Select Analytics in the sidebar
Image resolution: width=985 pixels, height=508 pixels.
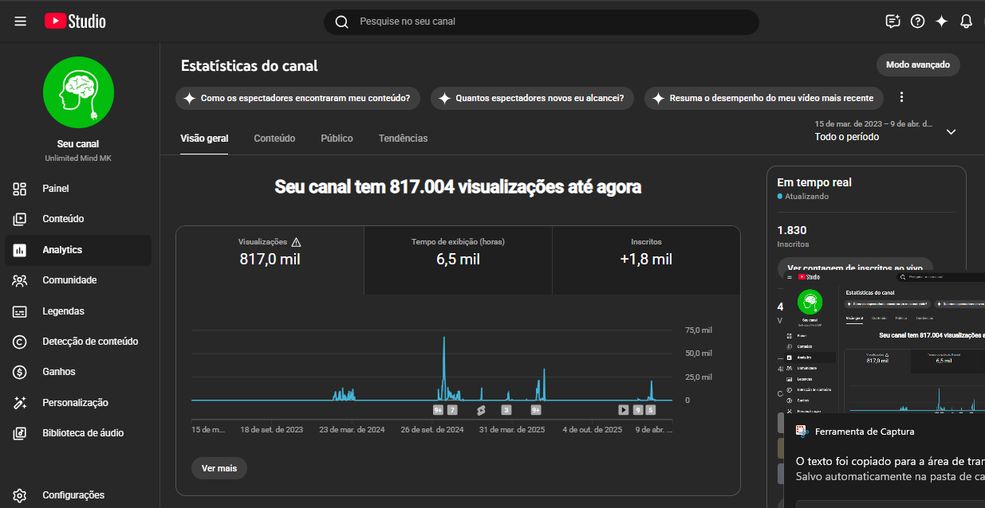click(x=78, y=250)
